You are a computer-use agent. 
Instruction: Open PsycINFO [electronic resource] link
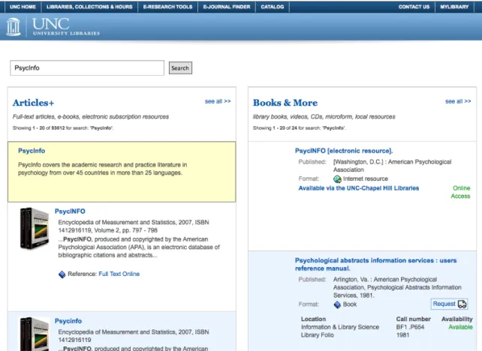coord(344,151)
